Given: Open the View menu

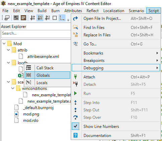Looking at the screenshot, I should click(29, 11).
